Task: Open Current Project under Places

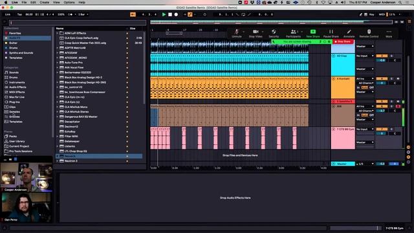Action: (x=19, y=146)
